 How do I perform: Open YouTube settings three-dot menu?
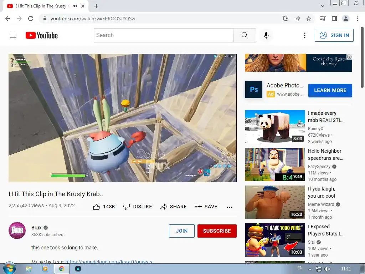point(304,35)
